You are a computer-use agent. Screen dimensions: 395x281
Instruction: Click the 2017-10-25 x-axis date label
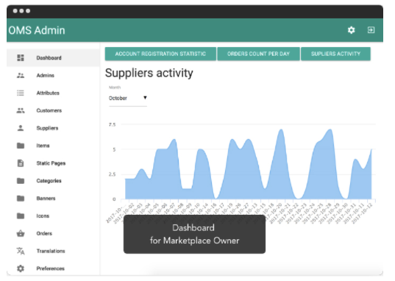tap(313, 213)
